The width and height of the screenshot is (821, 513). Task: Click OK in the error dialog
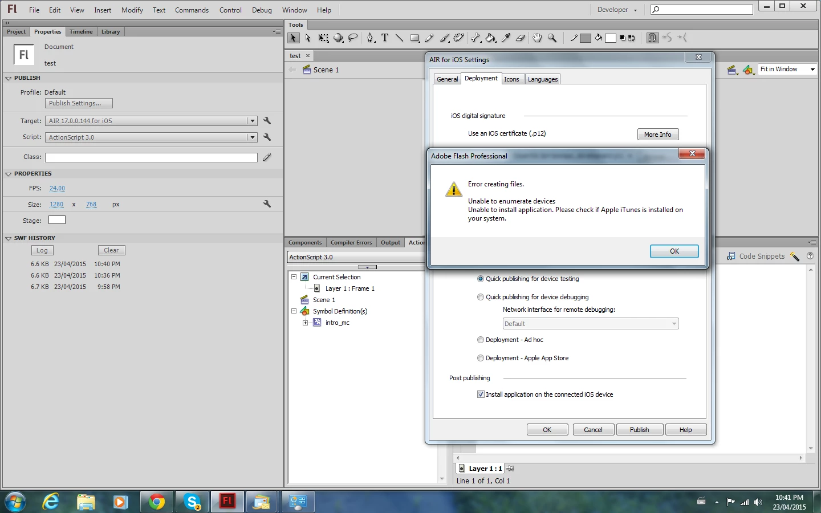674,251
